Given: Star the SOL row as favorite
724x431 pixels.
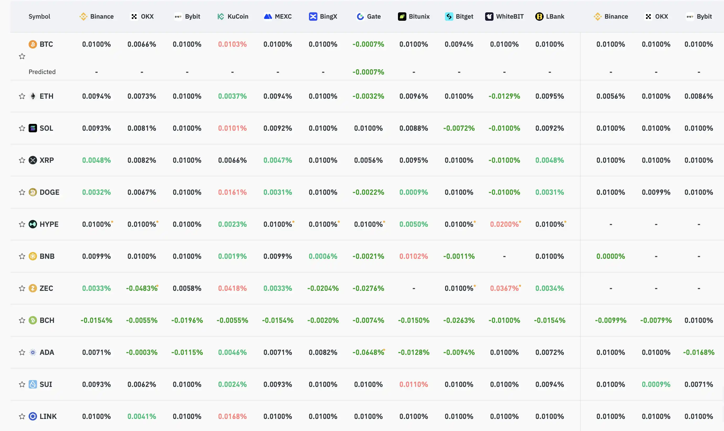Looking at the screenshot, I should (22, 128).
